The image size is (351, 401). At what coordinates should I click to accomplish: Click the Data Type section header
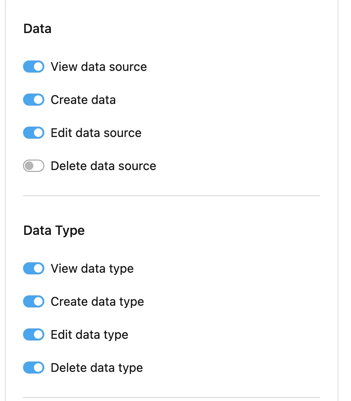click(54, 230)
